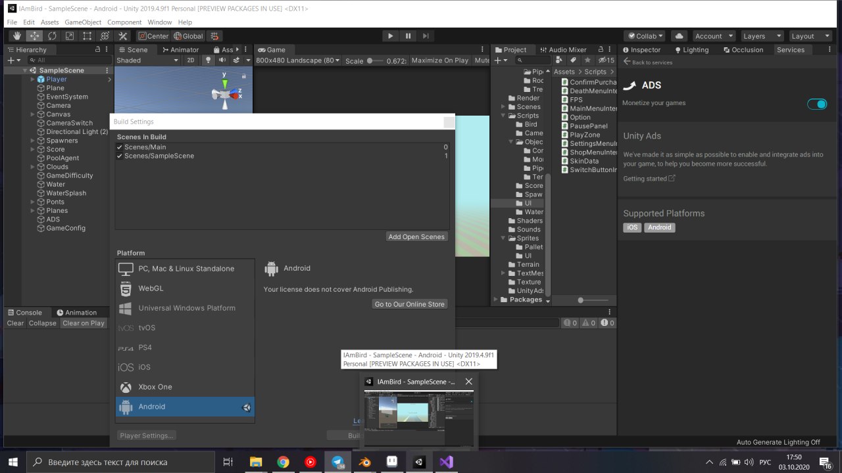Open game resolution 800x480 Landscape dropdown
842x473 pixels.
pyautogui.click(x=297, y=60)
